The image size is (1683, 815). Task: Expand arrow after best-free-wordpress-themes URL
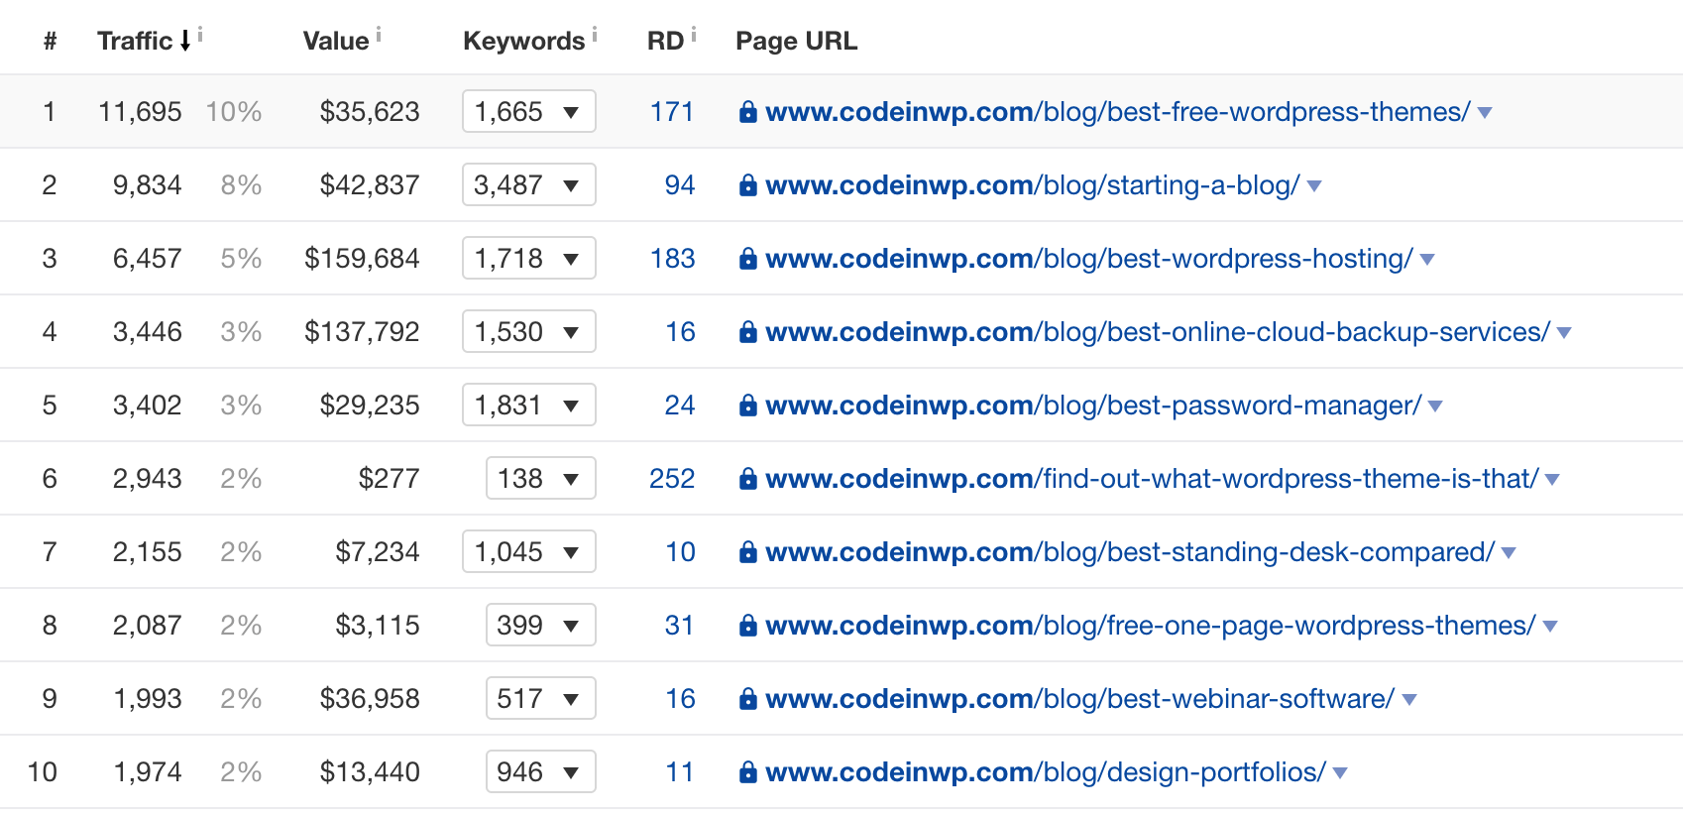click(x=1485, y=113)
